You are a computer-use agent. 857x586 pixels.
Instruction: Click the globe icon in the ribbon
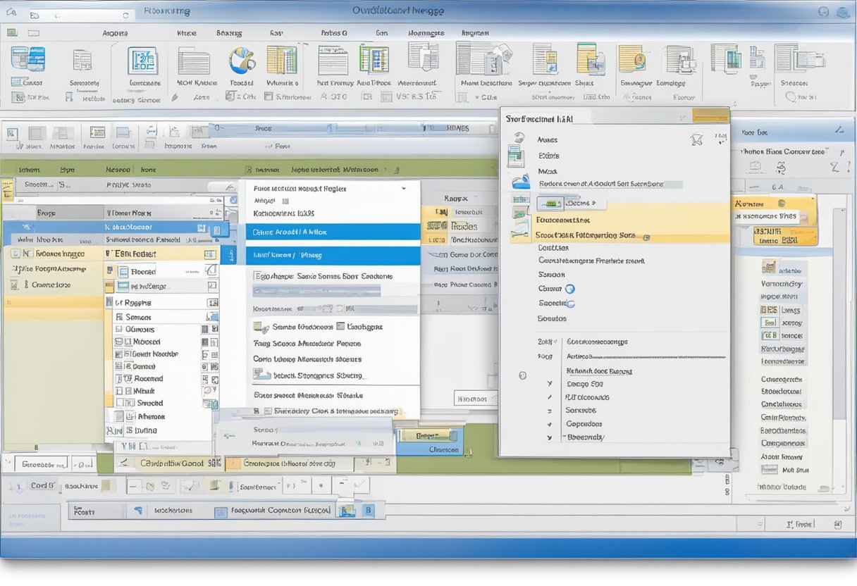coord(241,61)
